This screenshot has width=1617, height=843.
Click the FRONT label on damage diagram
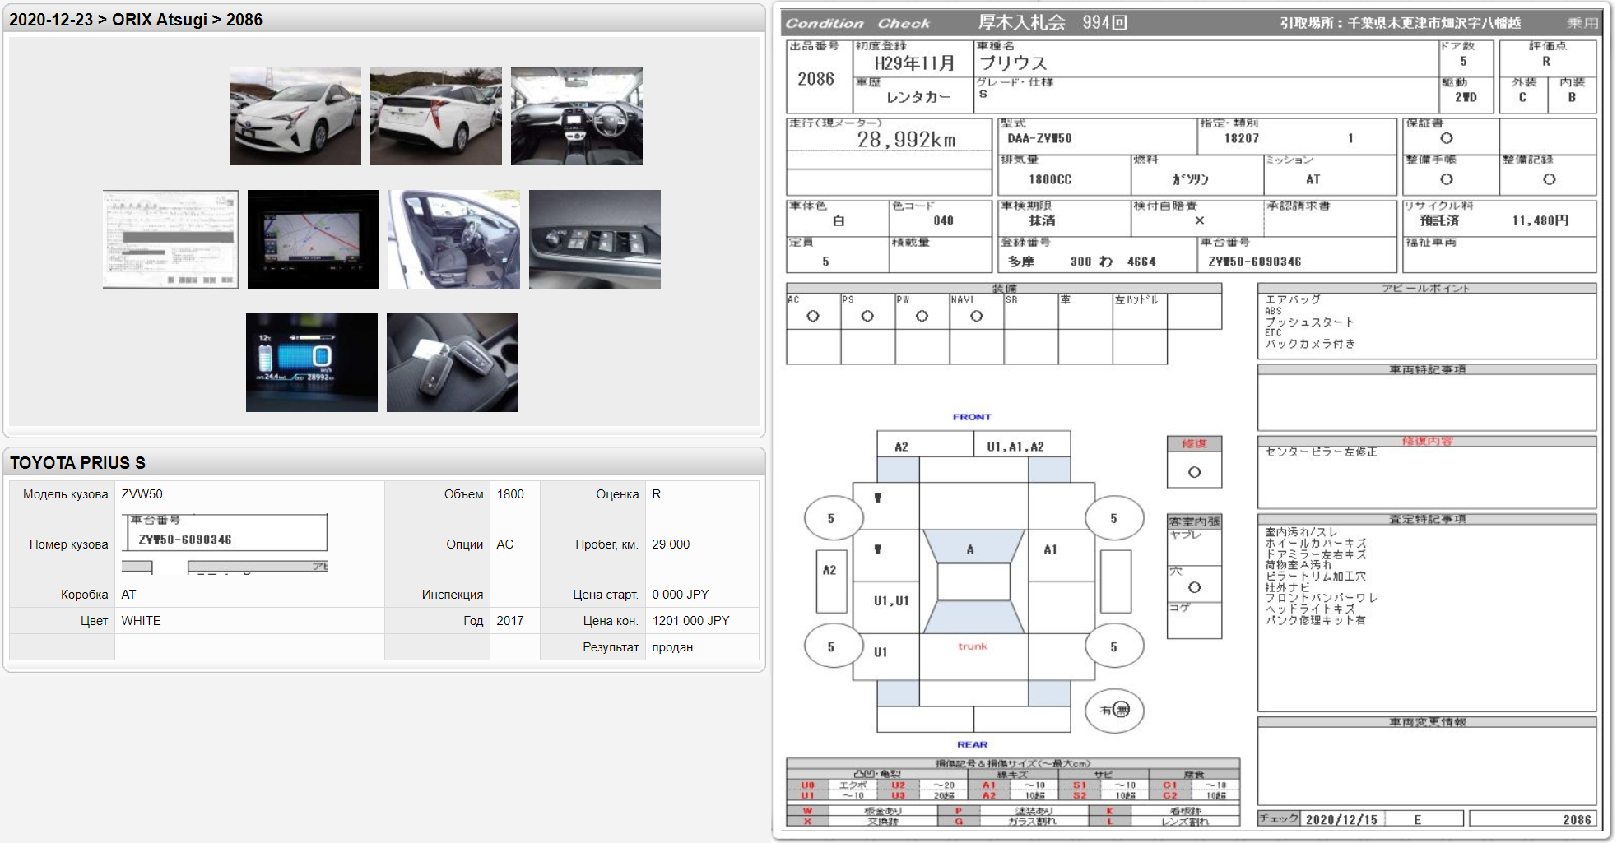[972, 417]
